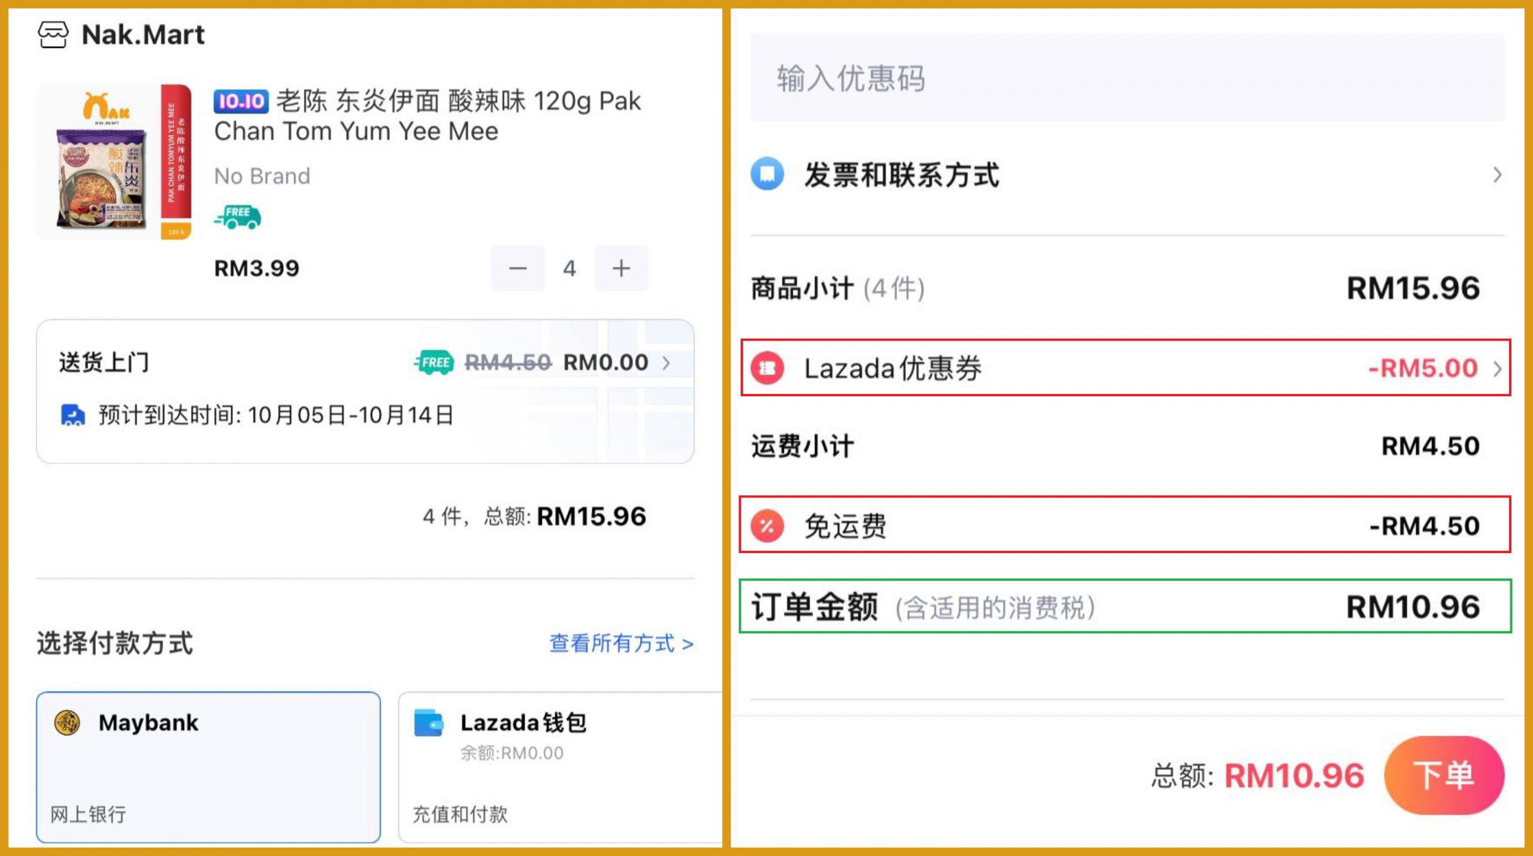1533x856 pixels.
Task: Increase item quantity with plus button
Action: pyautogui.click(x=621, y=268)
